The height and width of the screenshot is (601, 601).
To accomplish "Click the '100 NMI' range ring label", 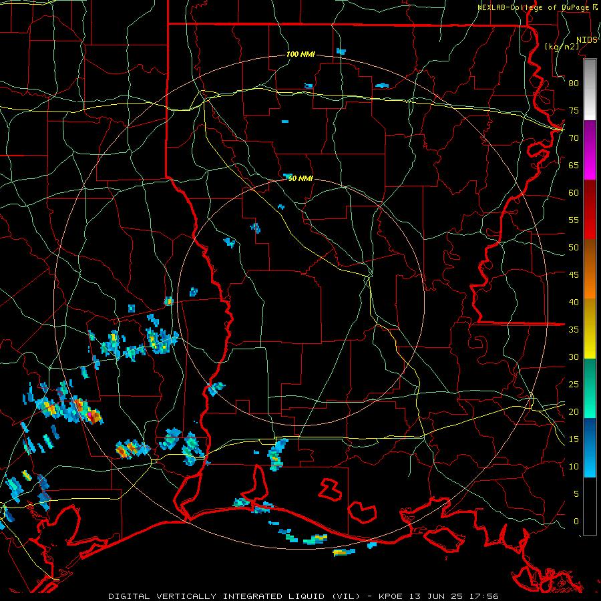I will coord(300,54).
